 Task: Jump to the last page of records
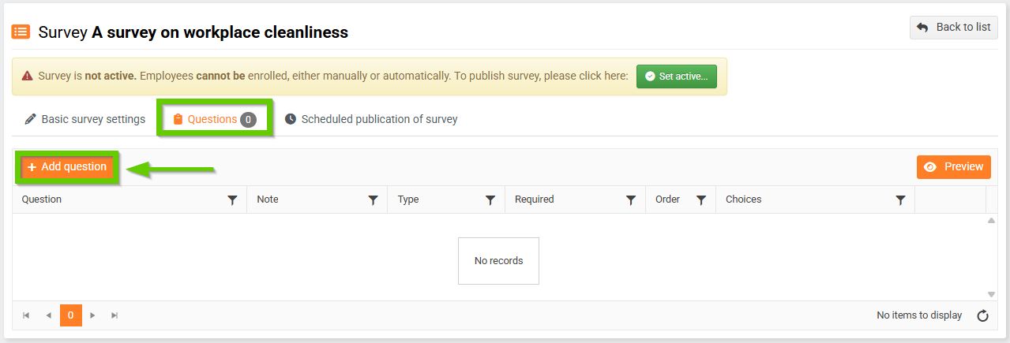pos(115,315)
